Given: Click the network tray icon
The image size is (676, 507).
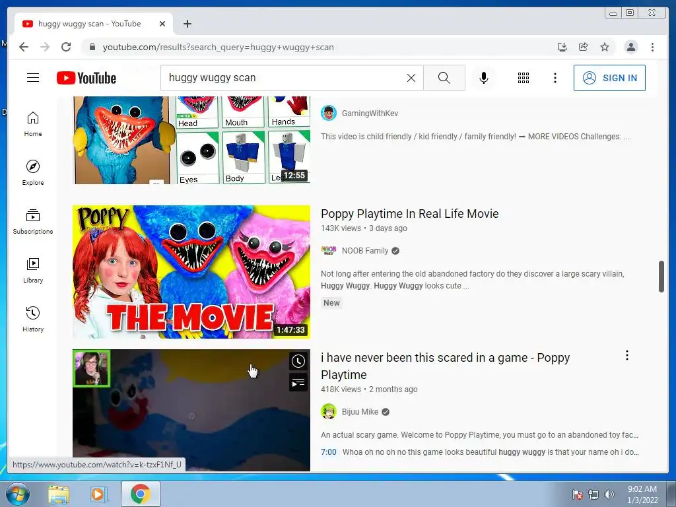Looking at the screenshot, I should [x=593, y=494].
